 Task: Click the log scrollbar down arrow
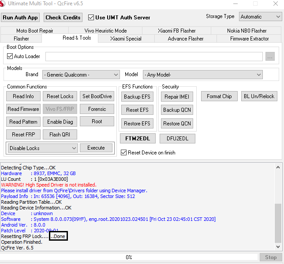point(278,247)
